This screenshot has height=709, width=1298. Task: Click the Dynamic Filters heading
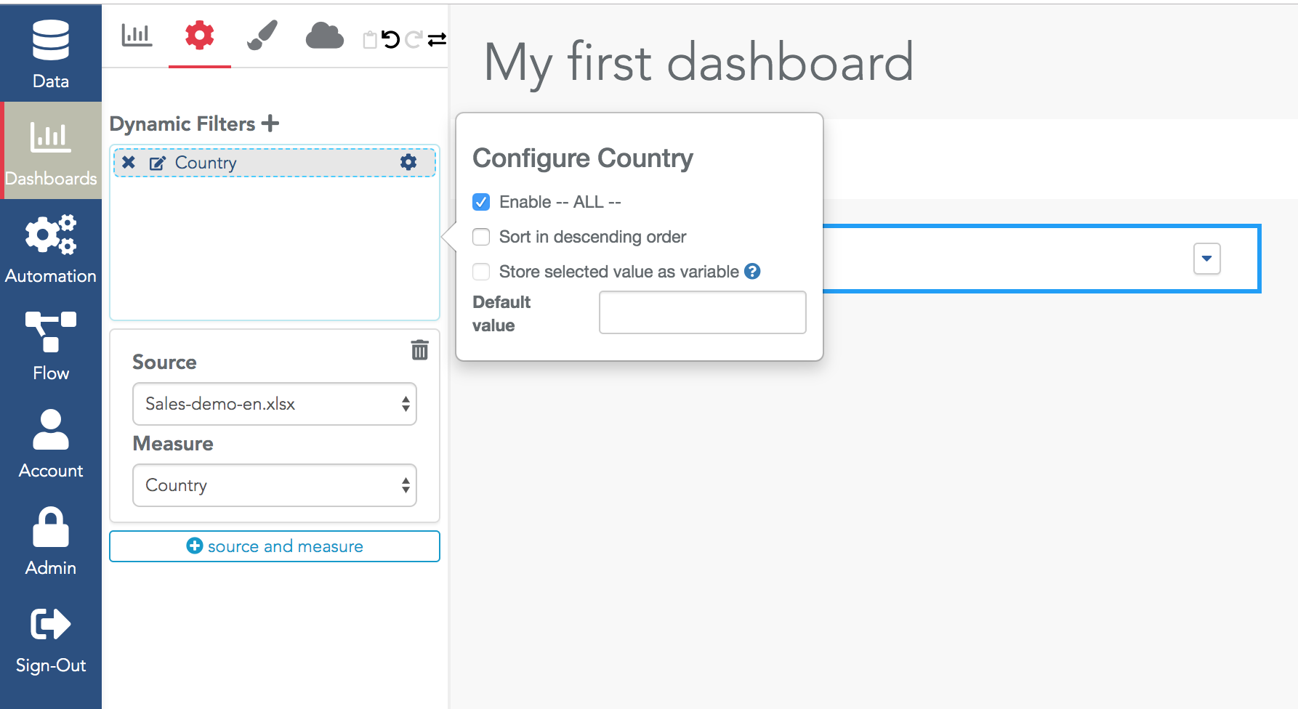coord(182,124)
